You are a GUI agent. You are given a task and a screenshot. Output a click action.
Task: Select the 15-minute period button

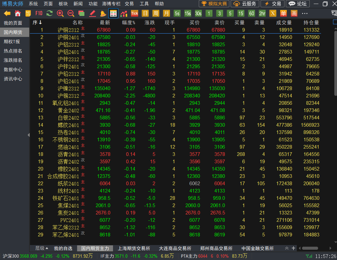tap(241, 13)
